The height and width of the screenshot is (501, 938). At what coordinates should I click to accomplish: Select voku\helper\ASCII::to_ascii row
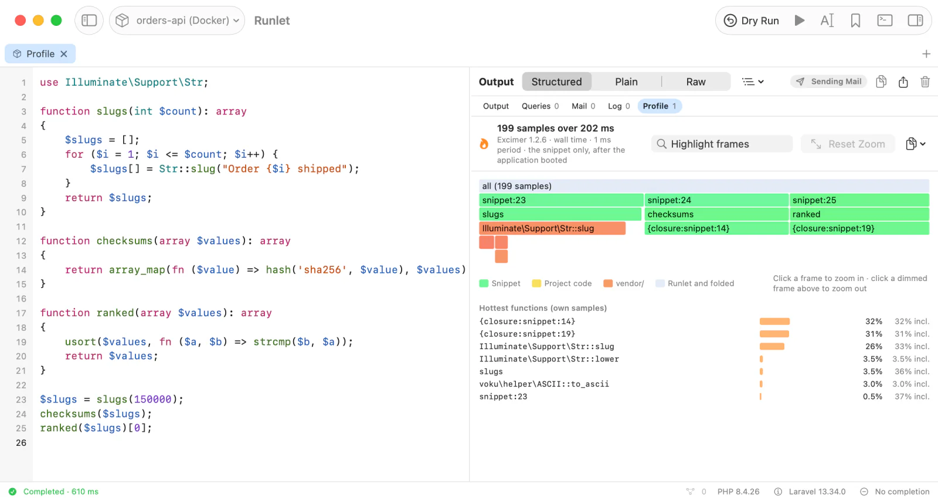tap(704, 384)
